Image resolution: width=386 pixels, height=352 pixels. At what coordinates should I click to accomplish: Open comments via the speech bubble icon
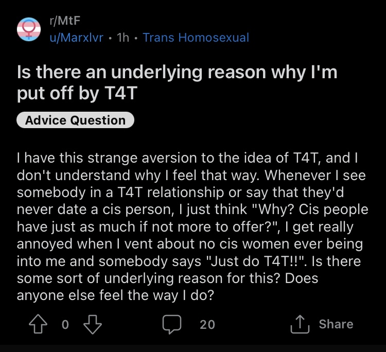click(172, 324)
